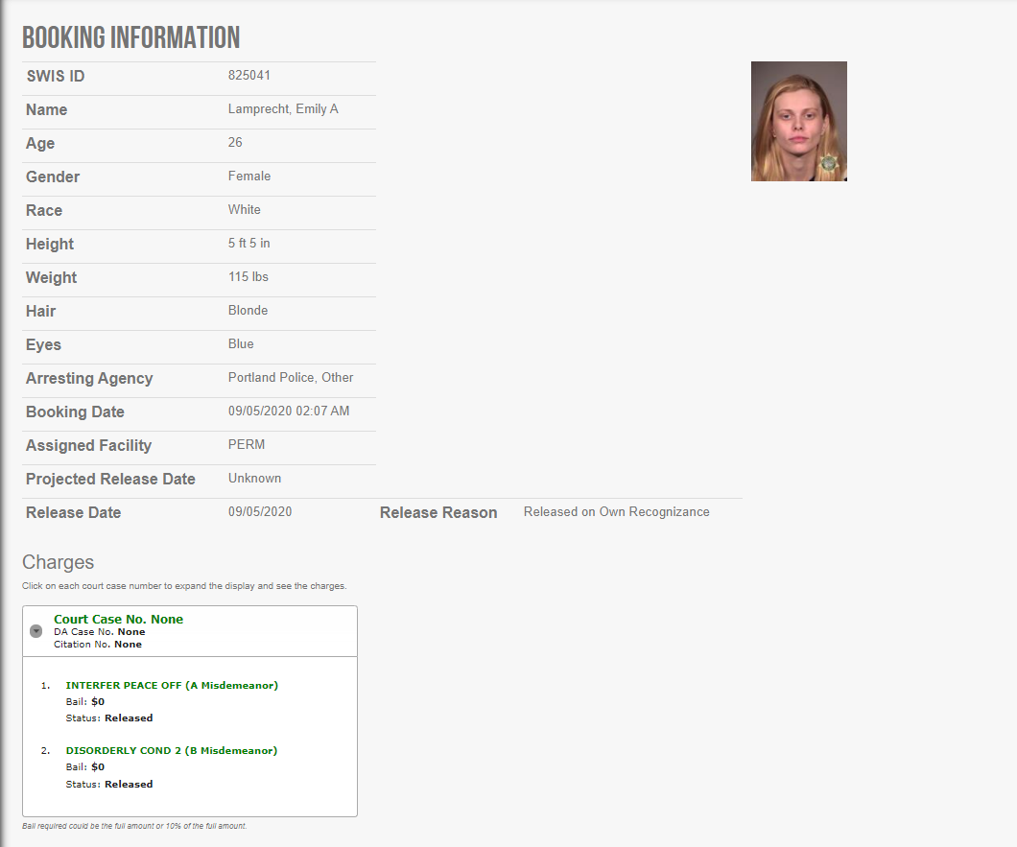
Task: Click the Release Date value 09/05/2020
Action: point(260,512)
